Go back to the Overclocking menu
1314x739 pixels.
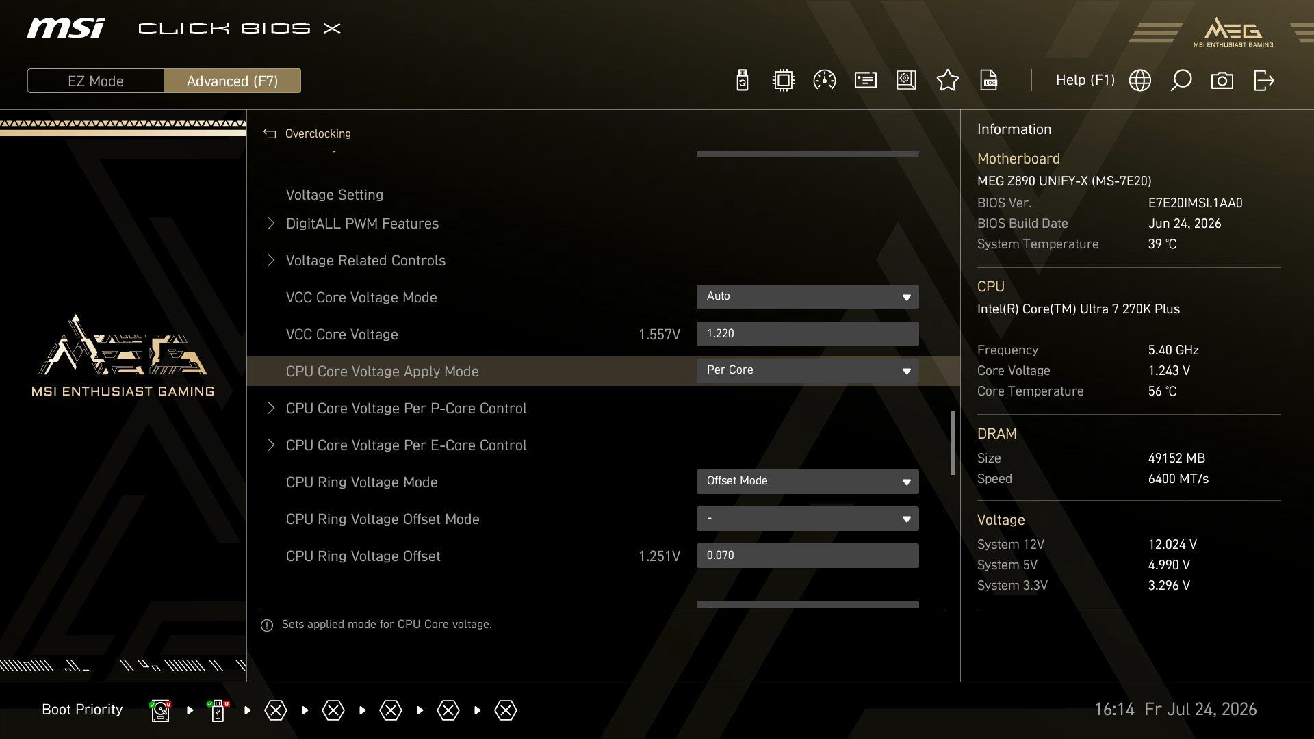[318, 134]
